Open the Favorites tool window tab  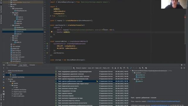click(x=1, y=97)
